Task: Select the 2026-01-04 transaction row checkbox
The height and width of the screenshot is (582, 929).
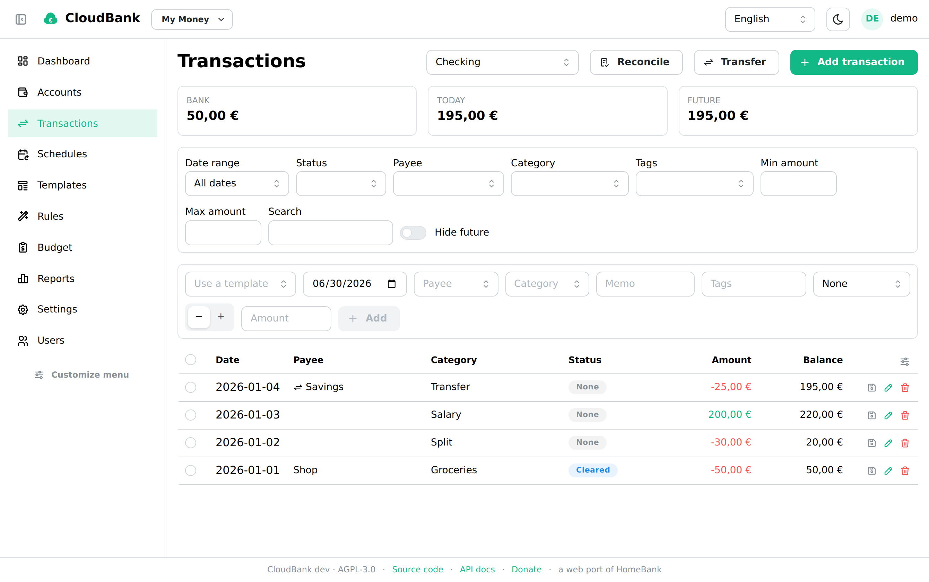Action: pos(191,387)
